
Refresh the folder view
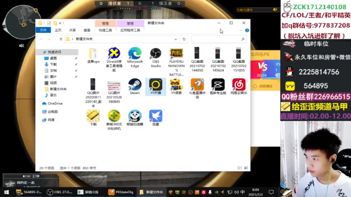point(184,39)
